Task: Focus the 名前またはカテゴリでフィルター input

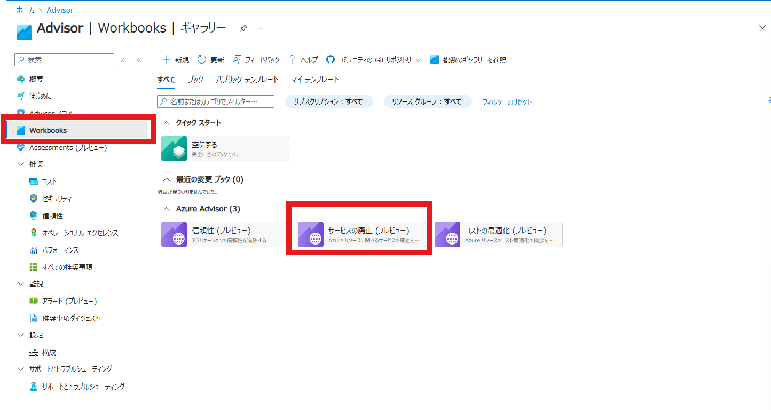Action: click(x=216, y=101)
